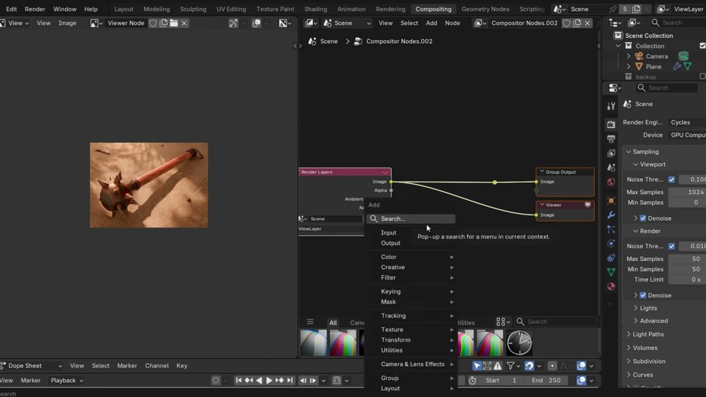This screenshot has height=397, width=706.
Task: Open the Playback dropdown in timeline
Action: point(67,380)
